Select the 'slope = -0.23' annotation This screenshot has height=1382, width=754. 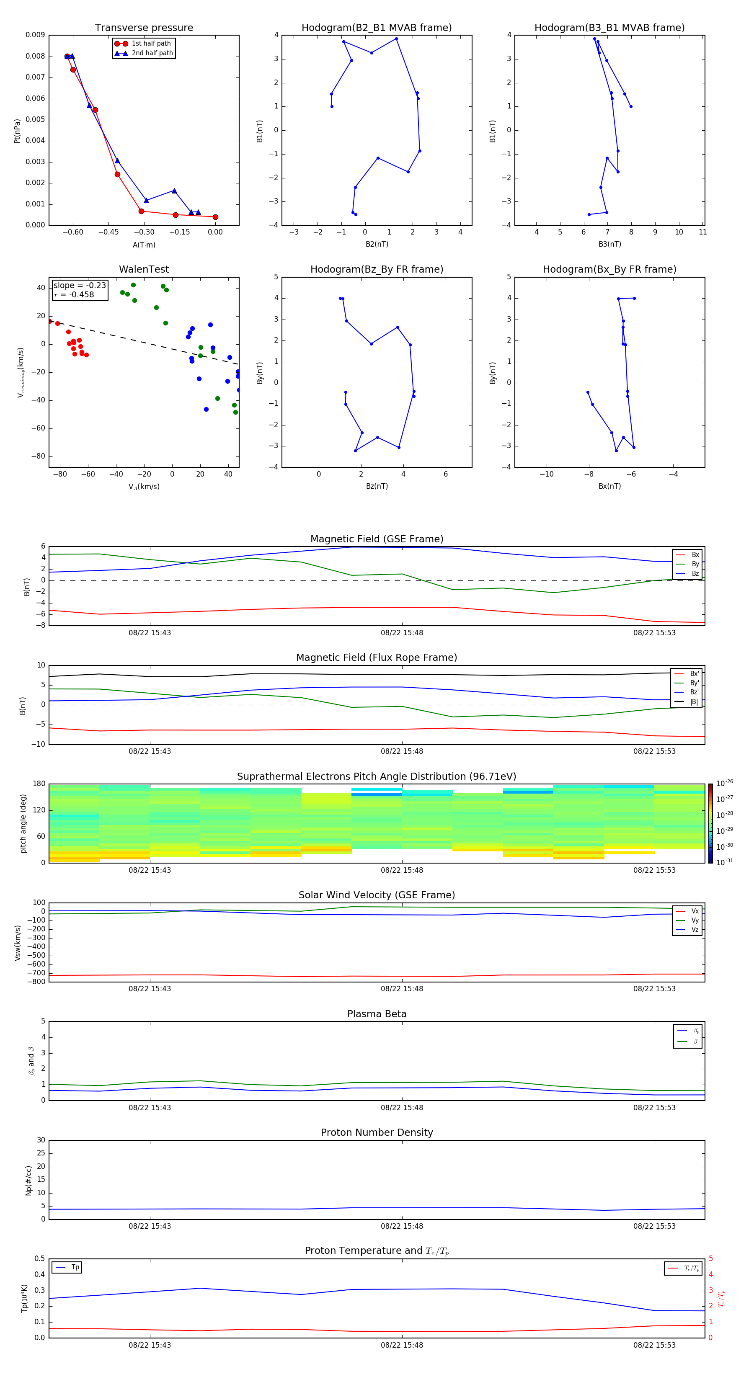[x=80, y=286]
